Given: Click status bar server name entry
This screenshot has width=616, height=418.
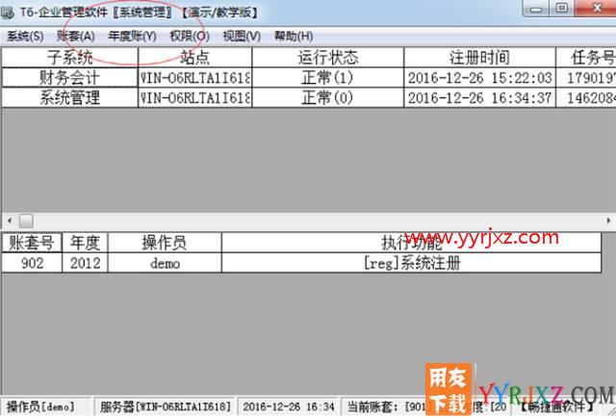Looking at the screenshot, I should tap(166, 406).
